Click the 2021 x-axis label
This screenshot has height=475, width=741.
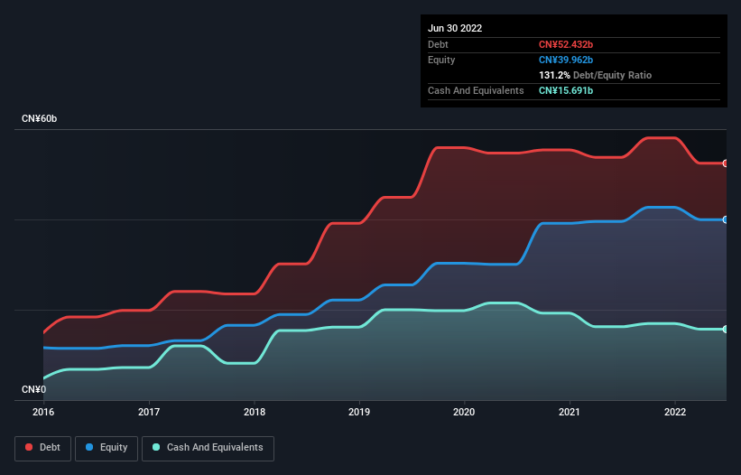(x=570, y=412)
